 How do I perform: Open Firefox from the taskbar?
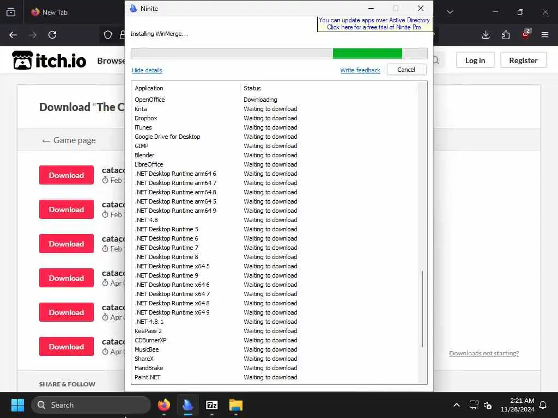(x=164, y=405)
